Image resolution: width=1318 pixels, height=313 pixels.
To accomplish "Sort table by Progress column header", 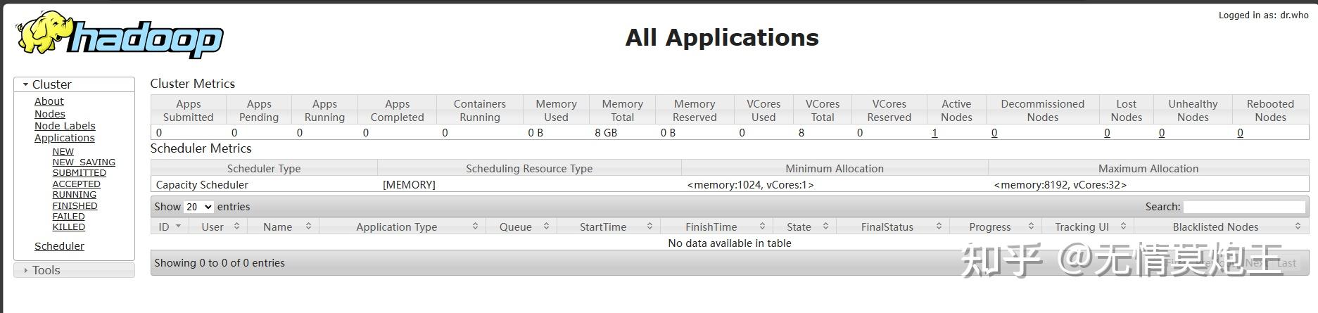I will [989, 226].
